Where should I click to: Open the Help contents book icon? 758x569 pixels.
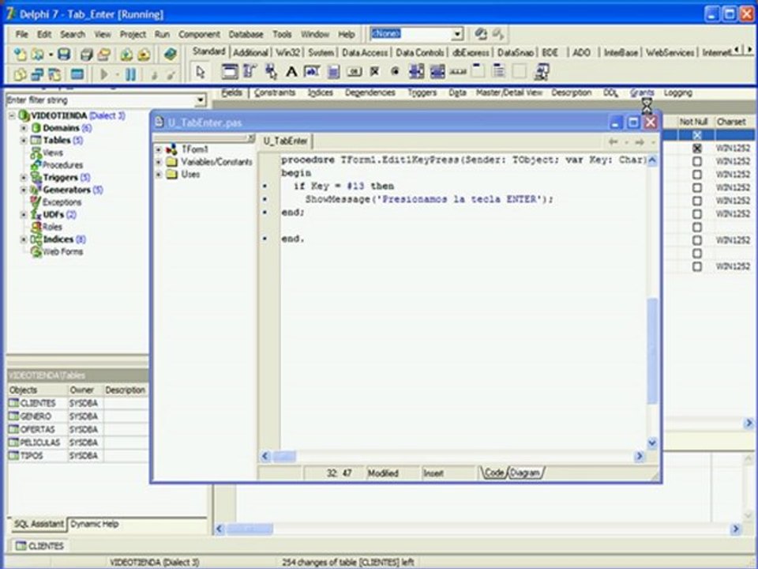tap(170, 55)
